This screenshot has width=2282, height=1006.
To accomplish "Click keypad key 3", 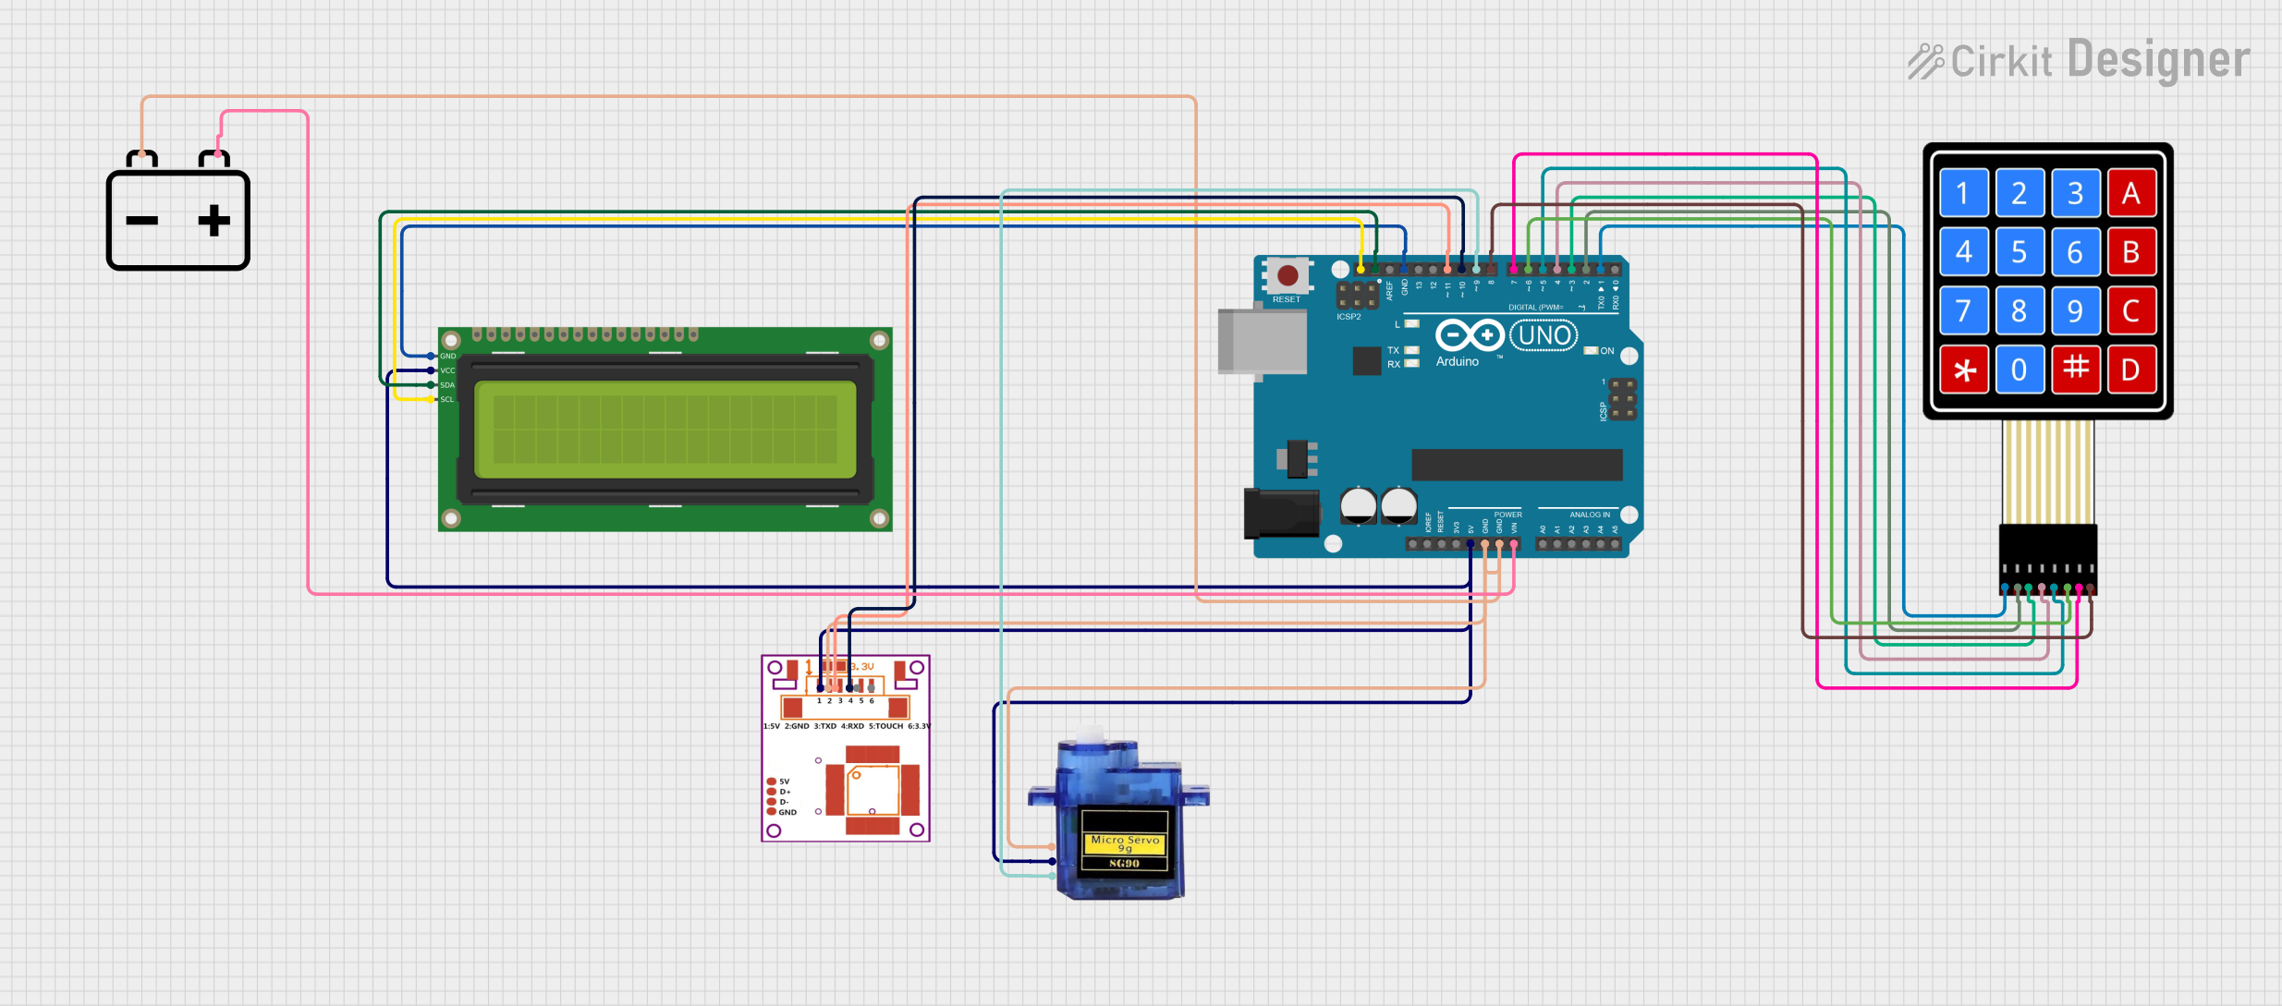I will click(2076, 193).
